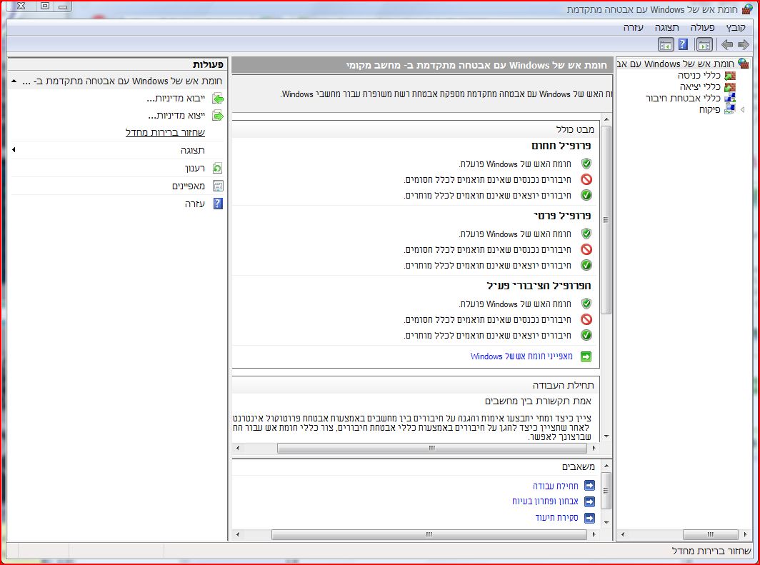Click overview pane horizontal scrollbar thumb
Screen dimensions: 760x565
432,449
